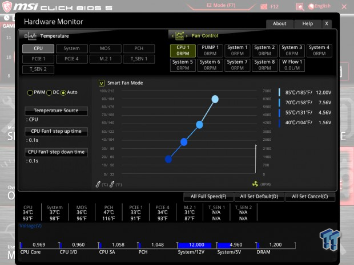Select Auto fan mode radio button
Viewport: 354px width, 265px height.
[x=63, y=93]
